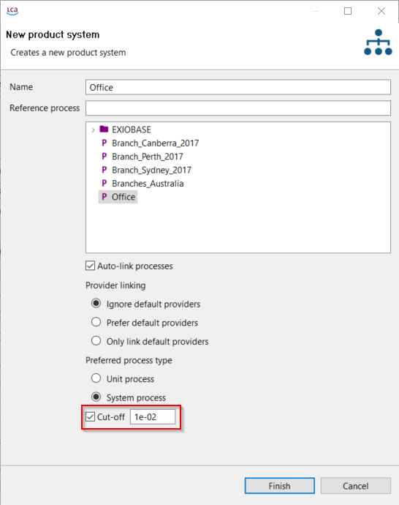Image resolution: width=399 pixels, height=505 pixels.
Task: Click the product system hierarchy icon
Action: pos(378,42)
